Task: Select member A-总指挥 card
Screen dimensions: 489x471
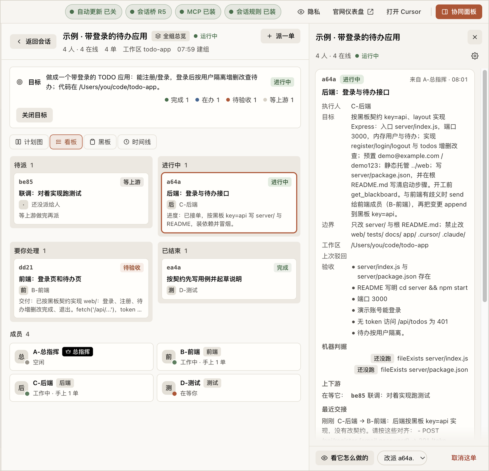Action: point(82,357)
